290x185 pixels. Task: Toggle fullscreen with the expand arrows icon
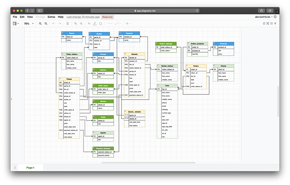coord(267,24)
